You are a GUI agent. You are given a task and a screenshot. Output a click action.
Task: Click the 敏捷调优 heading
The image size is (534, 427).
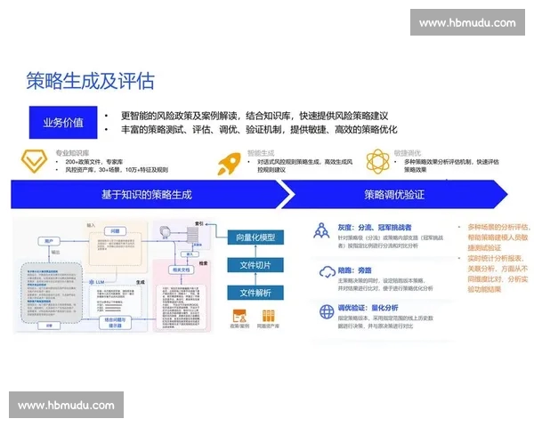pyautogui.click(x=408, y=153)
